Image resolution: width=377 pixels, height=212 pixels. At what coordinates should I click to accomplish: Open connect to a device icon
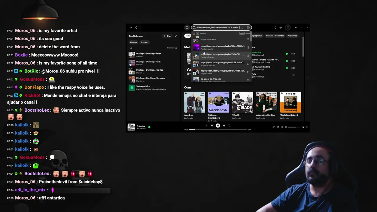(282, 127)
